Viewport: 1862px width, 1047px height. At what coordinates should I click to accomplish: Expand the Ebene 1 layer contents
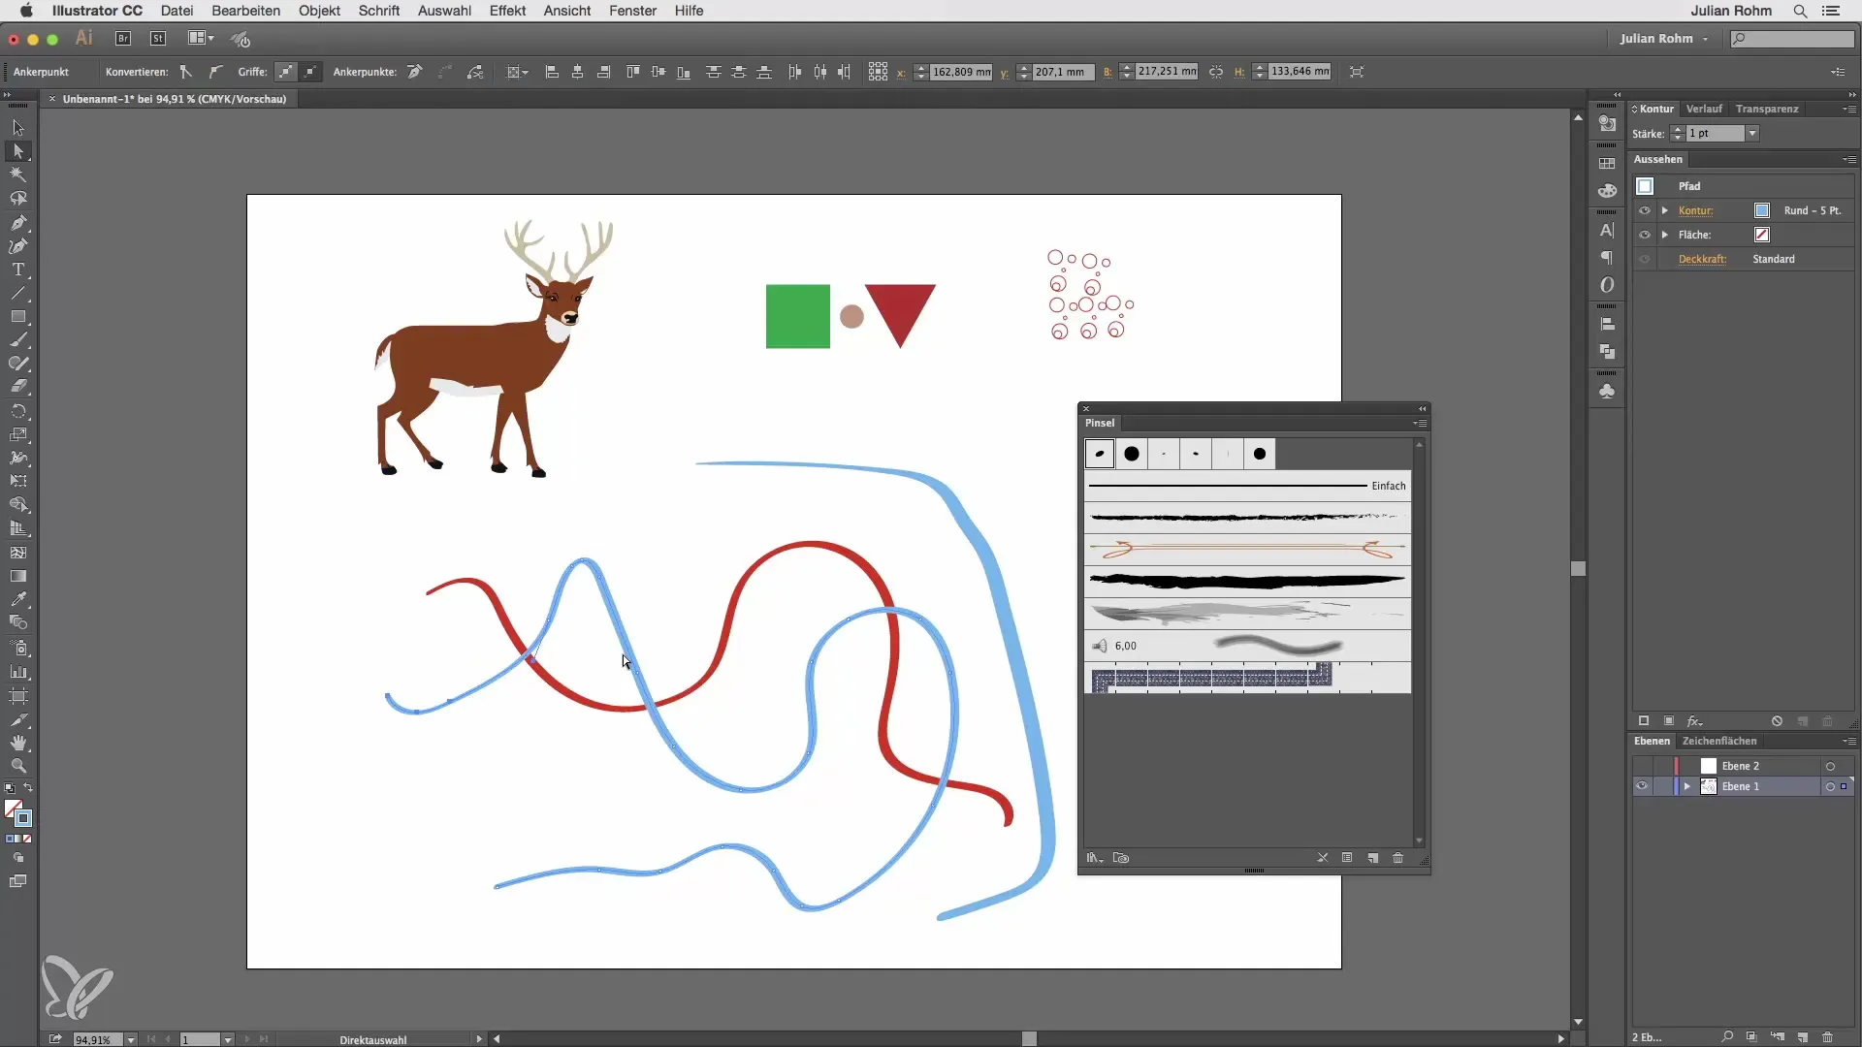pos(1687,786)
